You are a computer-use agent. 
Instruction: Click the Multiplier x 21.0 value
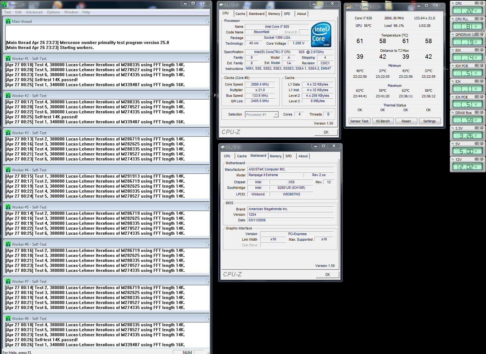tap(260, 90)
